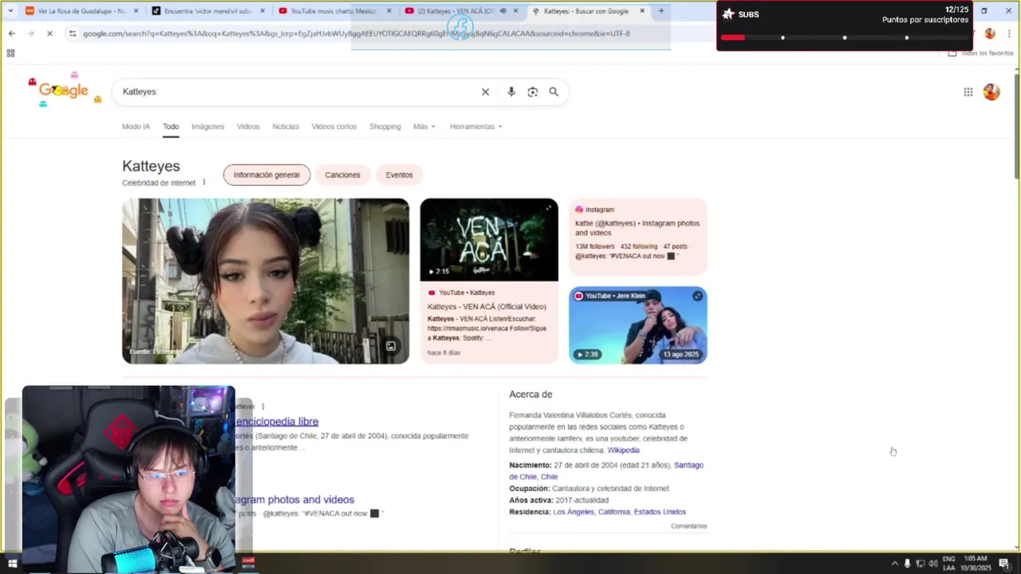
Task: Play the VEN ACÁ video thumbnail
Action: pos(489,240)
